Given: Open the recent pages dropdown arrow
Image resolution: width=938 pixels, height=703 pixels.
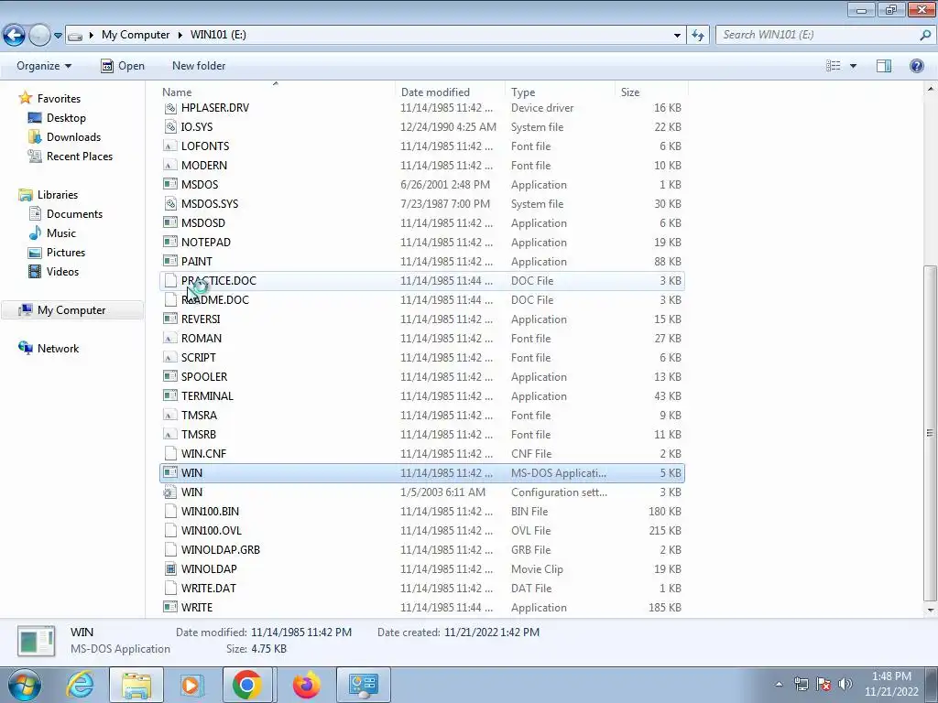Looking at the screenshot, I should click(x=58, y=36).
